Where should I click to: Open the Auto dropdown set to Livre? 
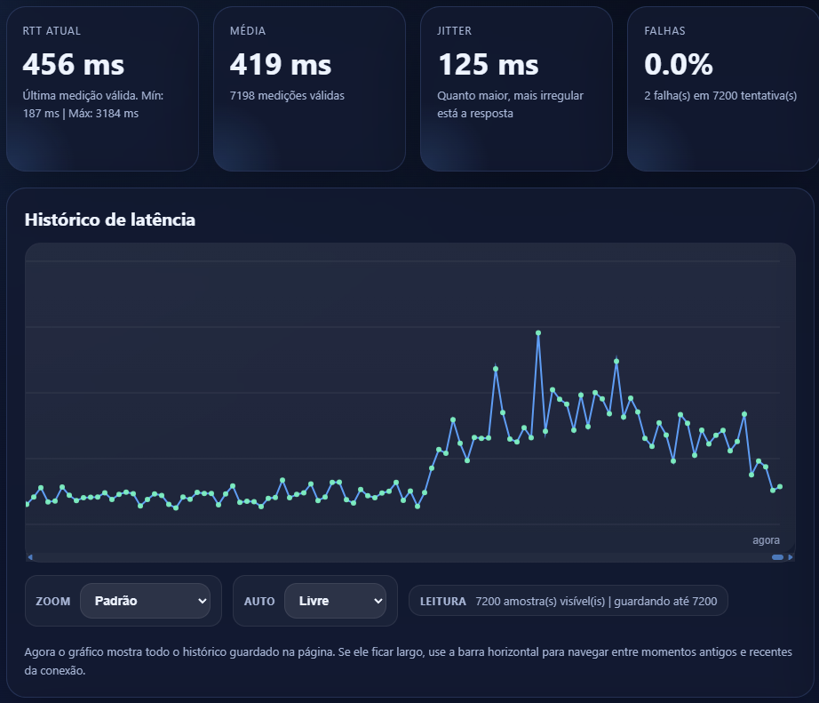[335, 601]
